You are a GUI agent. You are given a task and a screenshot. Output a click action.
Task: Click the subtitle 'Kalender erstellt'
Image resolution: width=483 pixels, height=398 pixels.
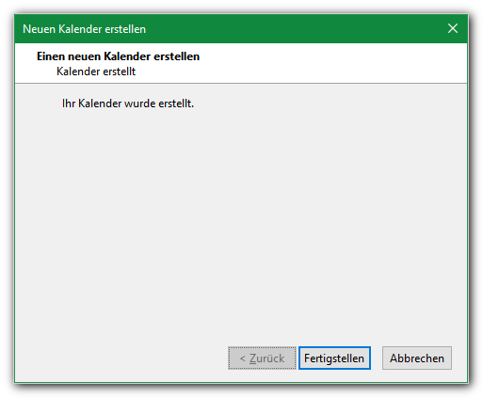96,72
